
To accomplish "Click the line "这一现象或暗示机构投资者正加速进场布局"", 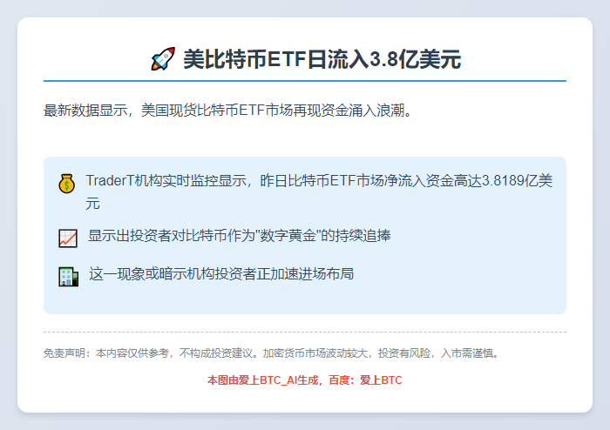I will point(221,274).
